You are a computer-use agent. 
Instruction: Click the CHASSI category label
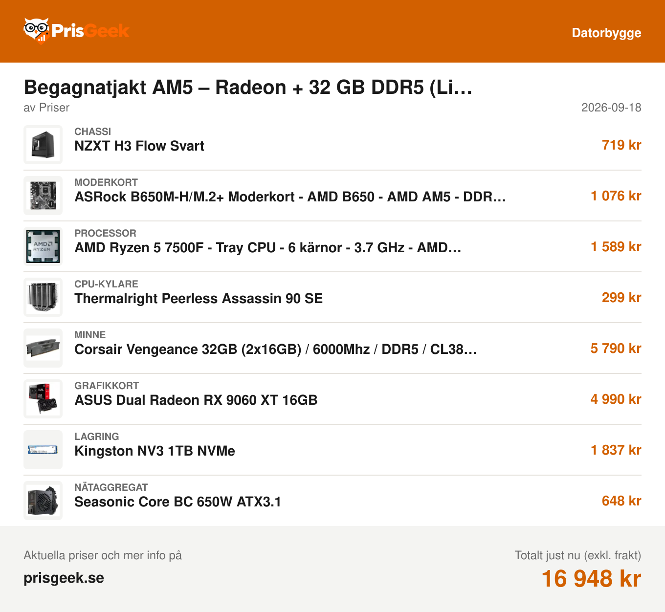pos(93,131)
